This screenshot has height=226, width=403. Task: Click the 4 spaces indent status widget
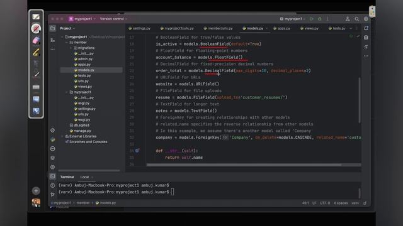341,203
